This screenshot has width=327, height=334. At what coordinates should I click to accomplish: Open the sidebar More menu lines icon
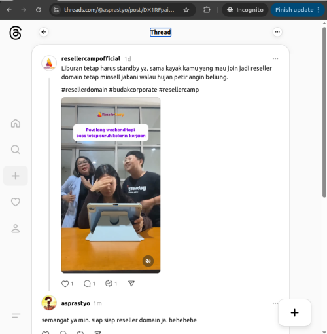(16, 316)
